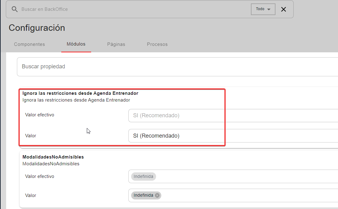The image size is (338, 209).
Task: Open the Valor dropdown showing SI (Recomendado)
Action: [233, 136]
